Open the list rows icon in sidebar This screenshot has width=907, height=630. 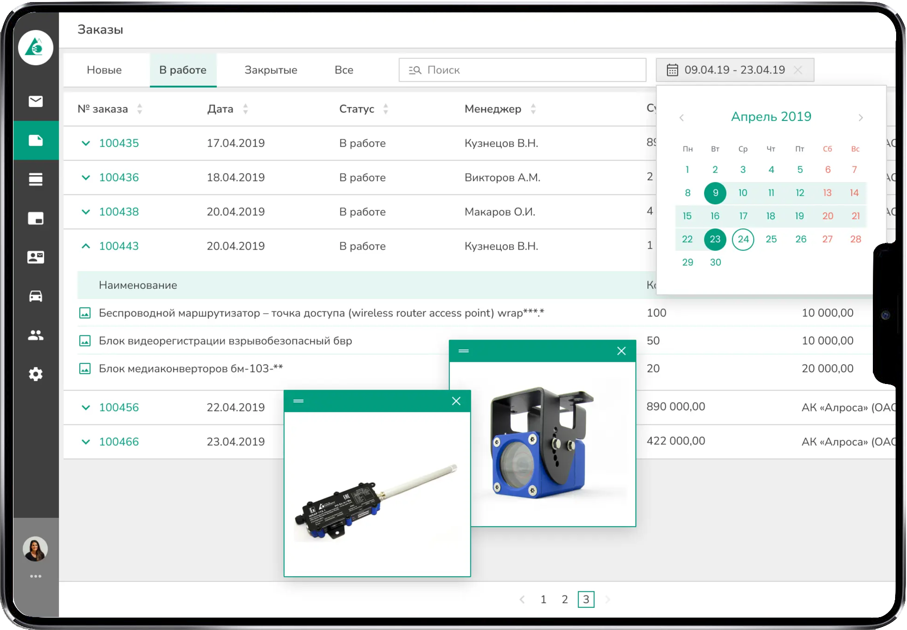36,179
